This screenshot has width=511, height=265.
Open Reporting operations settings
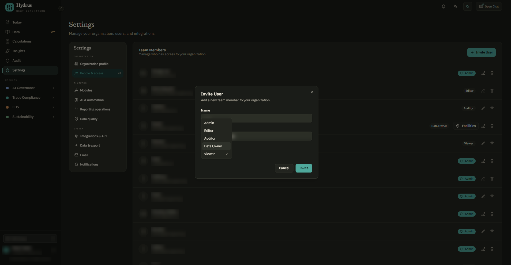(98, 109)
